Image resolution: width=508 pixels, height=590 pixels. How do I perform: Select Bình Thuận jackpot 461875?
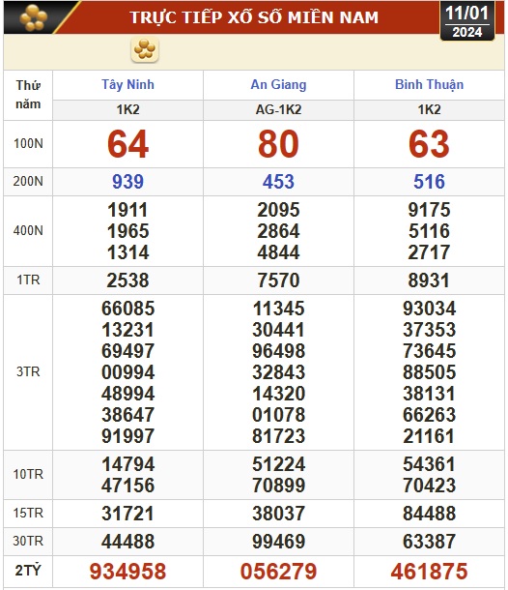429,572
